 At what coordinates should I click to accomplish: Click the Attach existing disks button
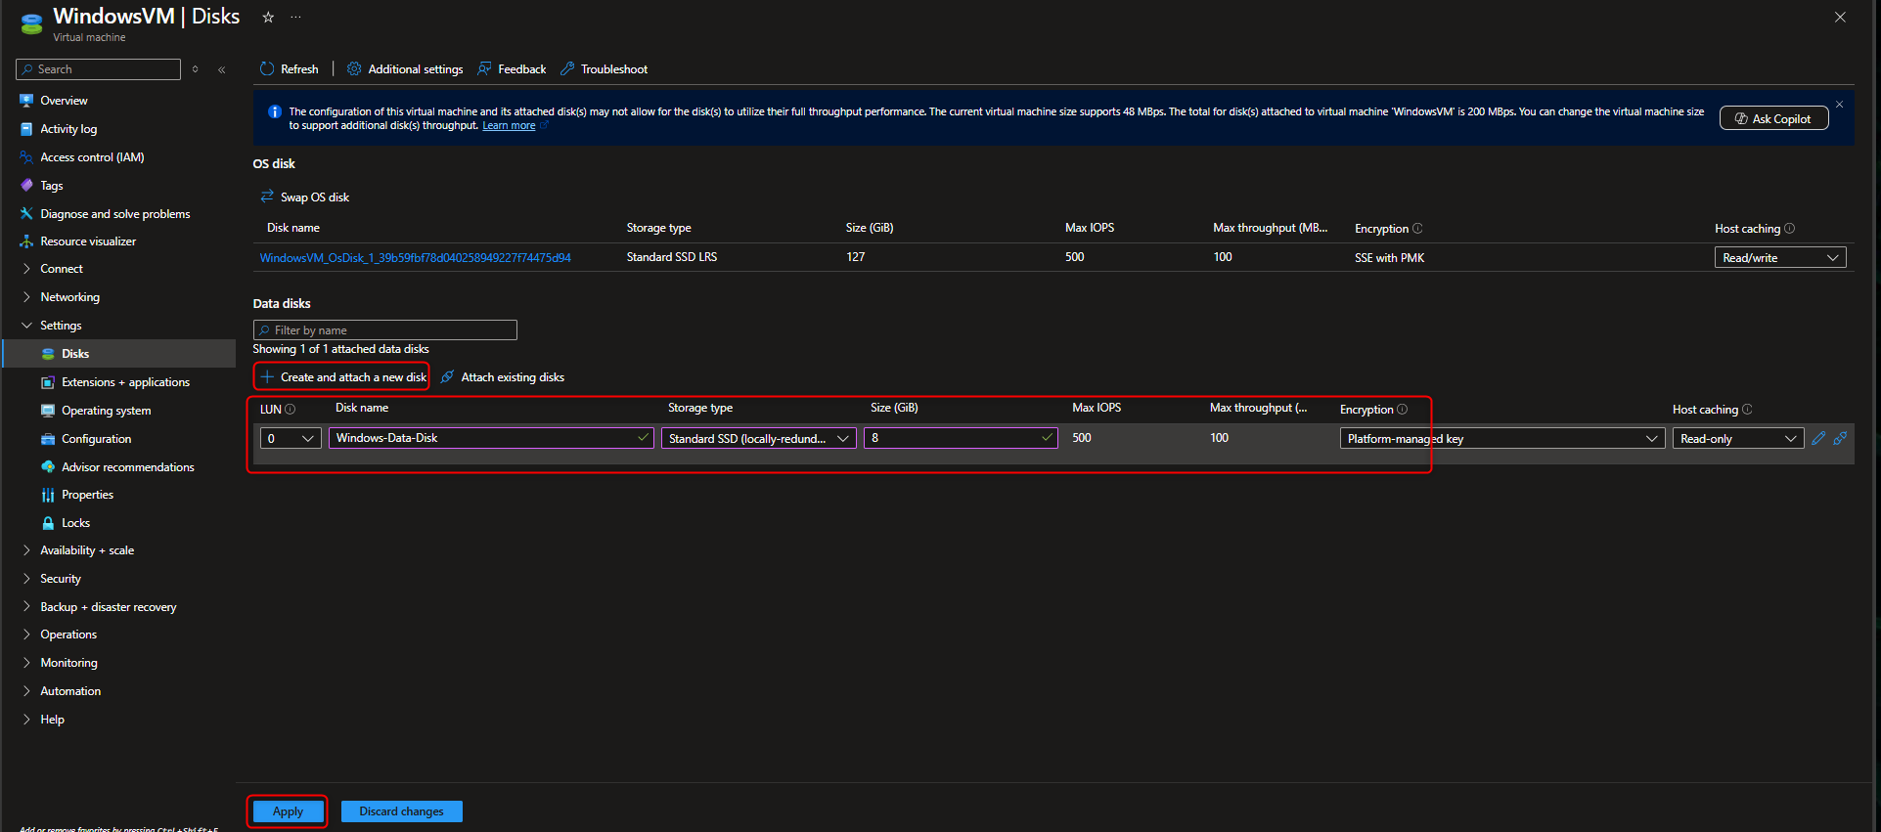pos(503,376)
